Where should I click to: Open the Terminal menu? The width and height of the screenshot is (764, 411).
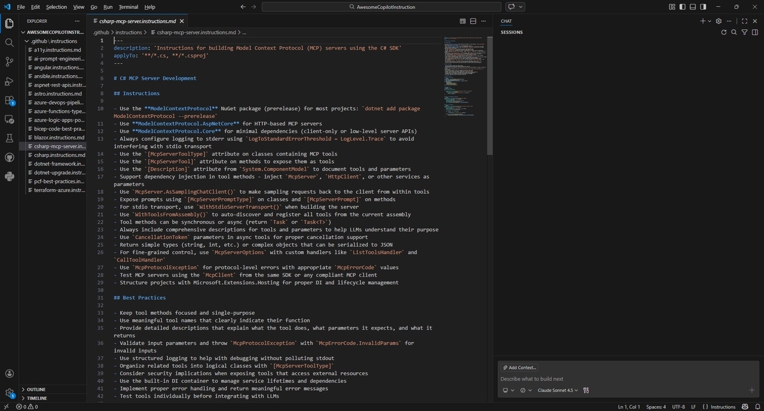coord(128,7)
